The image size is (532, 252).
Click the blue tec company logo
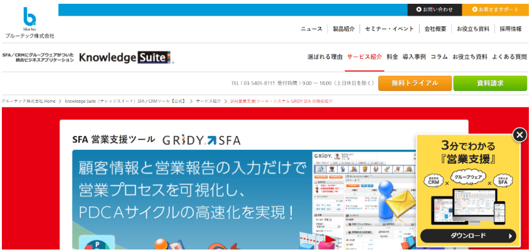click(x=29, y=23)
